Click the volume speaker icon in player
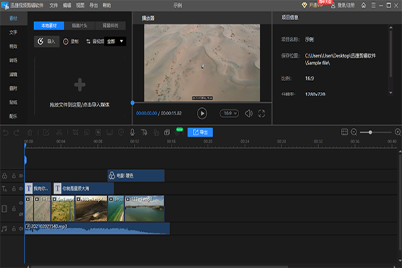Screen dimensions: 402x268 click(x=249, y=113)
